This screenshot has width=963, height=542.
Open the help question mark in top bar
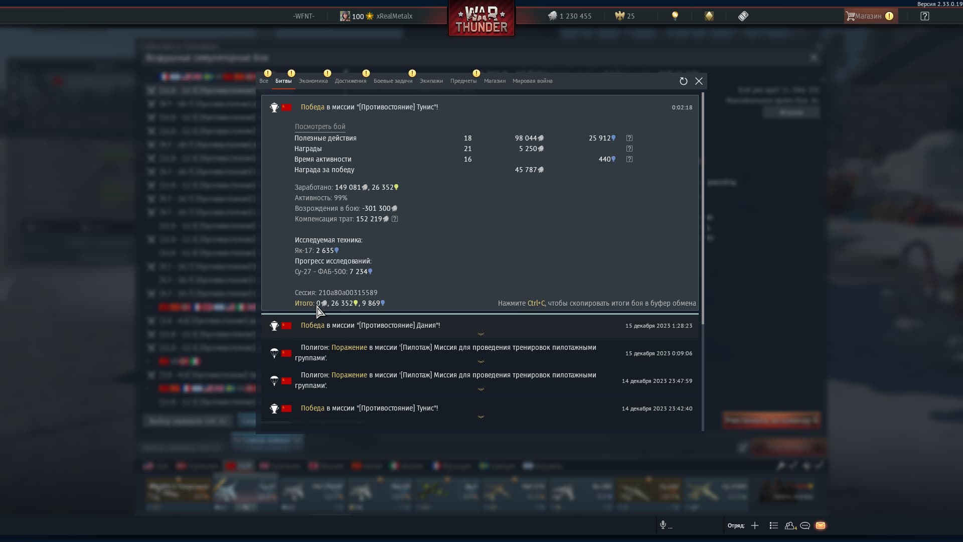[924, 16]
